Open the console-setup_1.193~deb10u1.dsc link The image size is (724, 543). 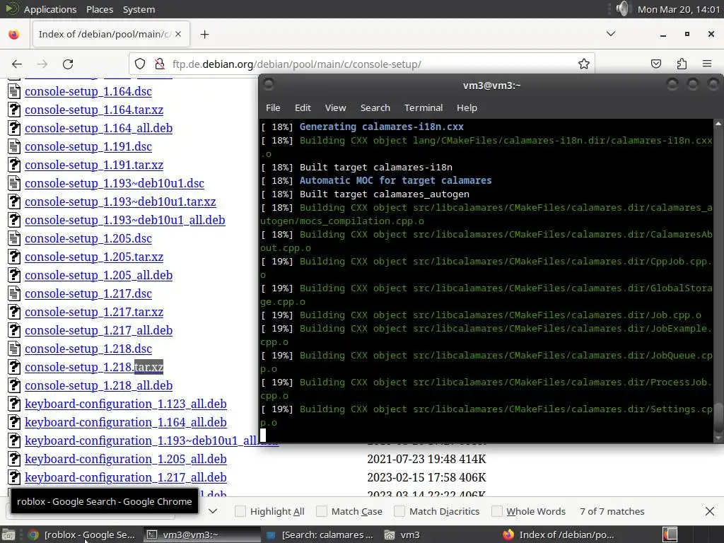tap(115, 183)
